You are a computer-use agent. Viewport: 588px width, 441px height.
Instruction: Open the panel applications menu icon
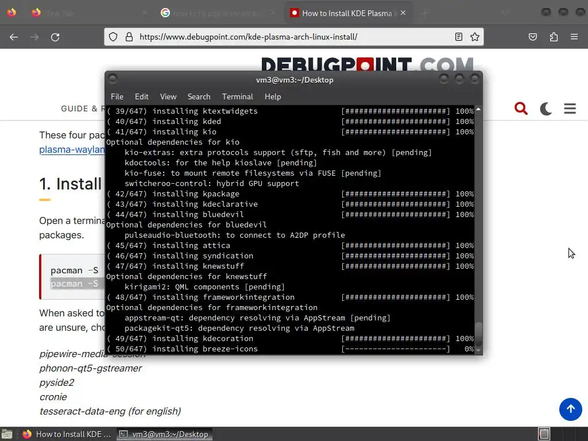(x=7, y=434)
